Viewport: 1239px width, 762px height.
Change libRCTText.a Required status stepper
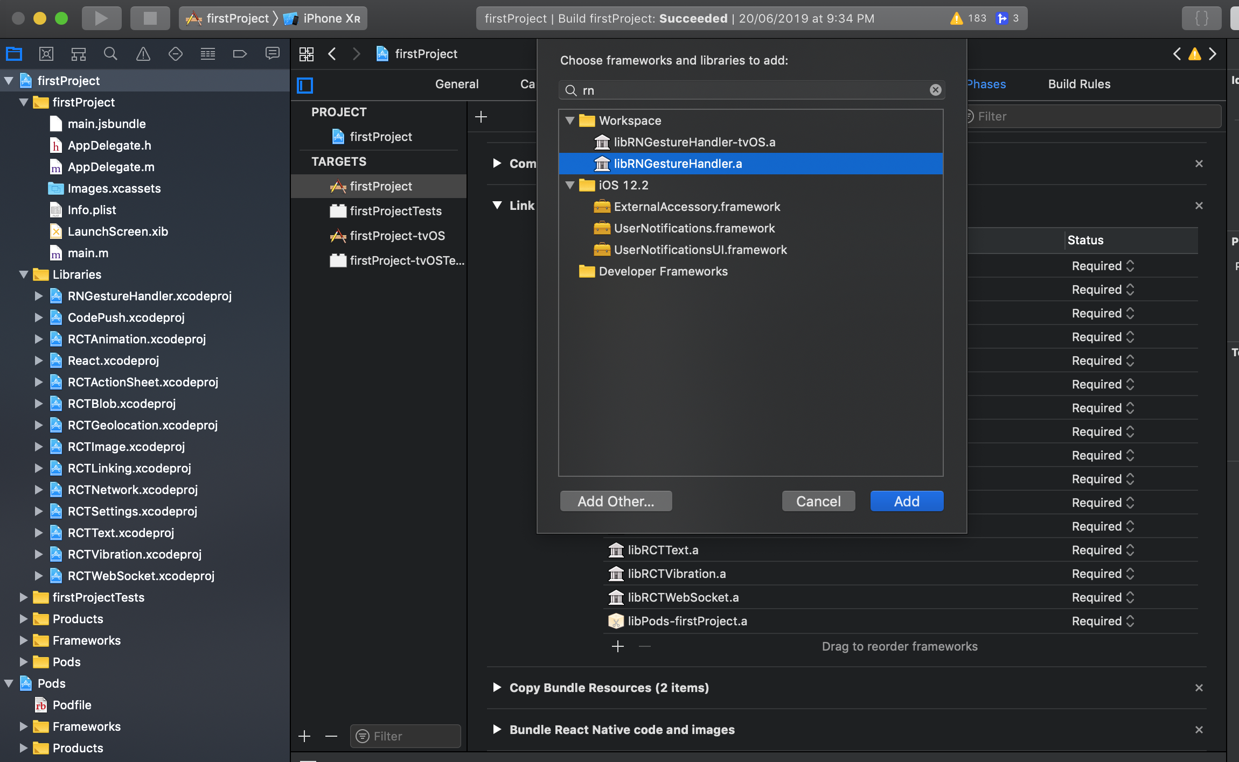[x=1130, y=550]
